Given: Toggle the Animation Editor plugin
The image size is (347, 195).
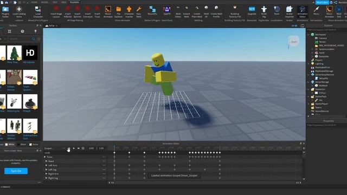Looking at the screenshot, I should coord(303,12).
